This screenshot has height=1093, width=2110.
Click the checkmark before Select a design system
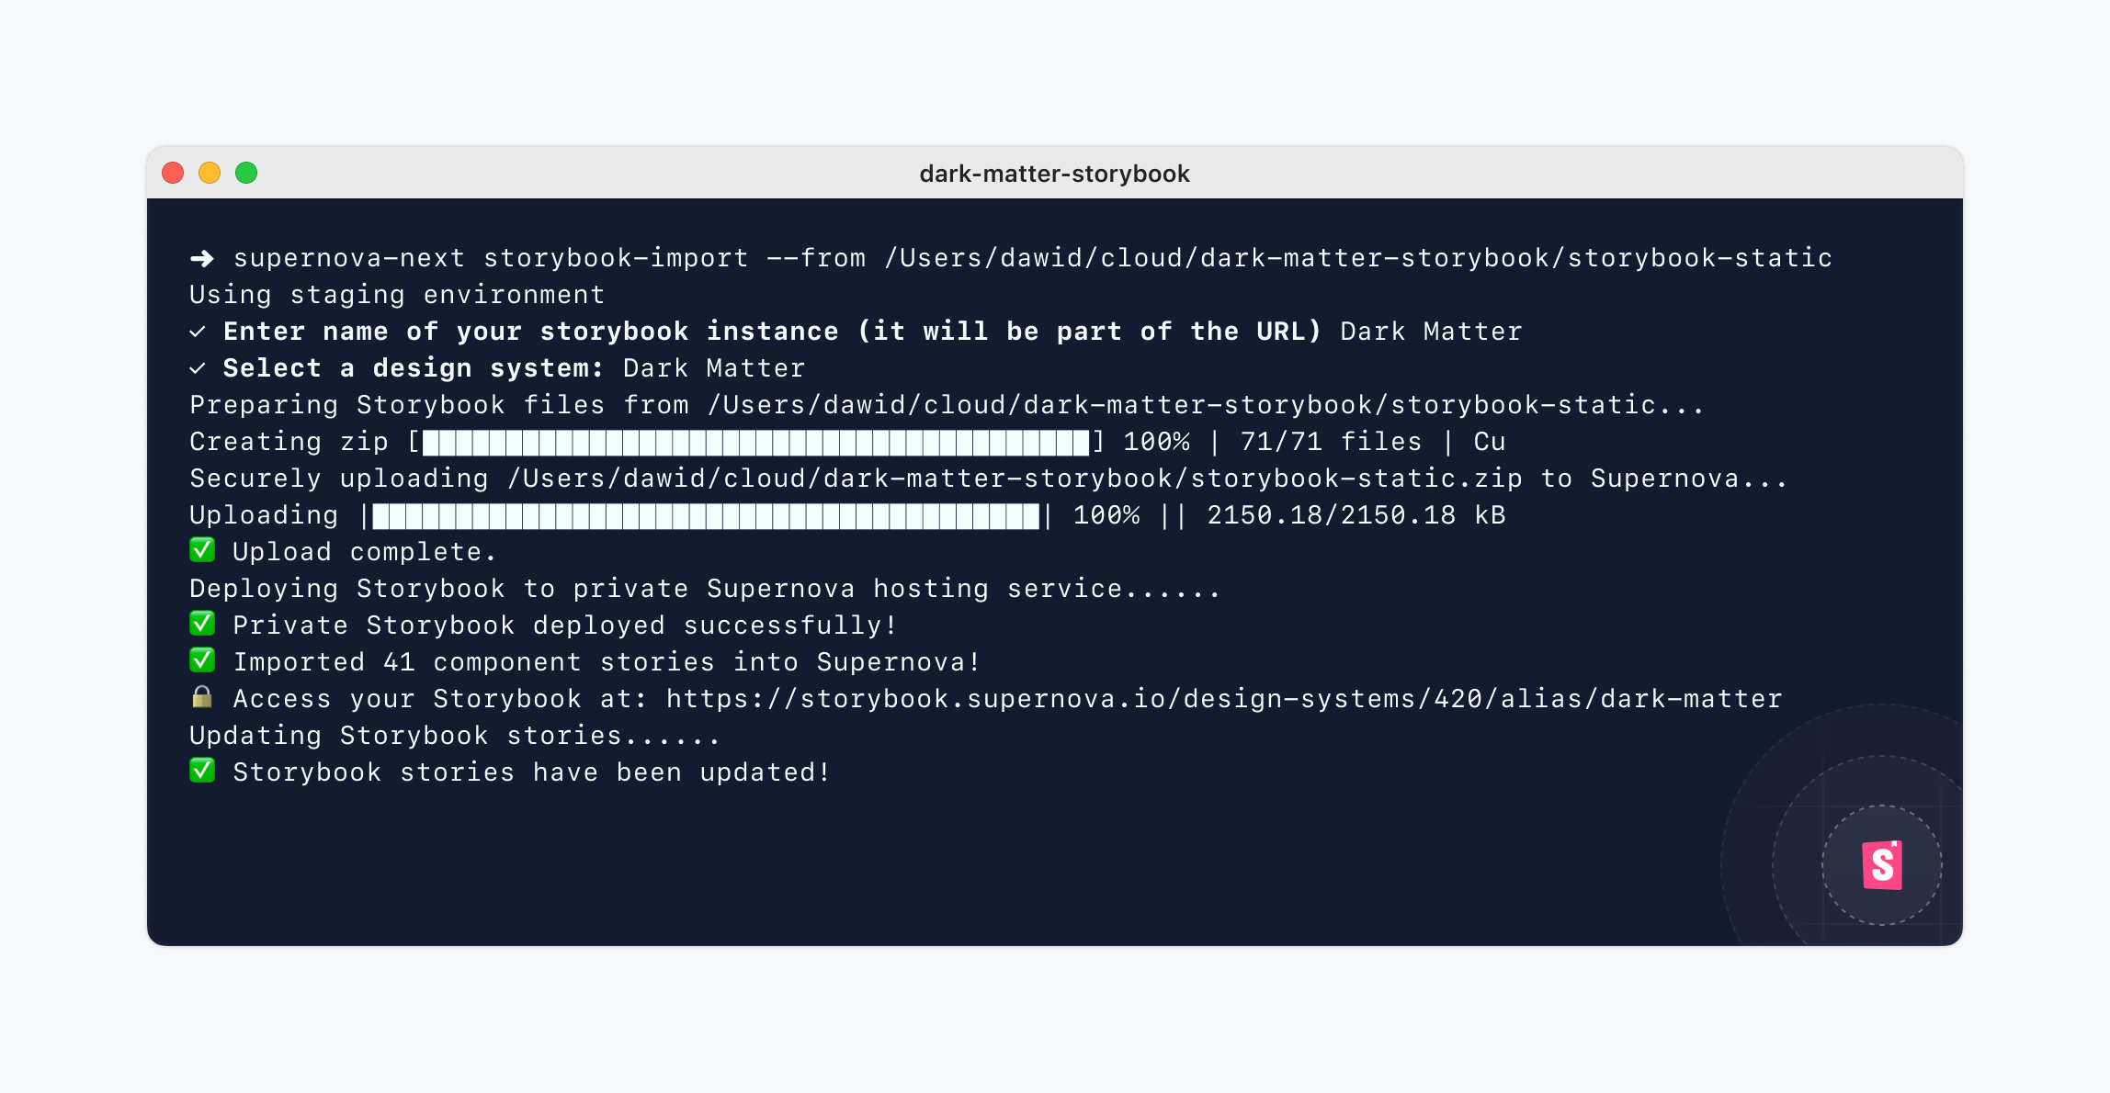[x=198, y=368]
